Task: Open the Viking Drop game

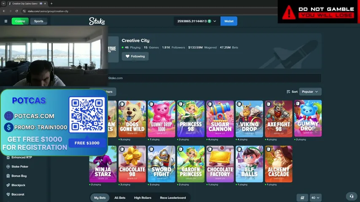Action: pyautogui.click(x=249, y=119)
